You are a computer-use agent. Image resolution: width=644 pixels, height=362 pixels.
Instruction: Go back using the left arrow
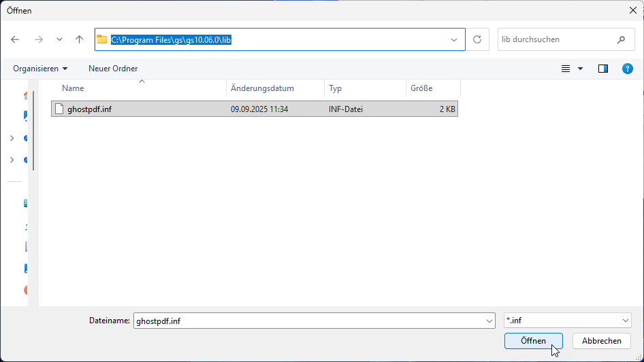[15, 39]
